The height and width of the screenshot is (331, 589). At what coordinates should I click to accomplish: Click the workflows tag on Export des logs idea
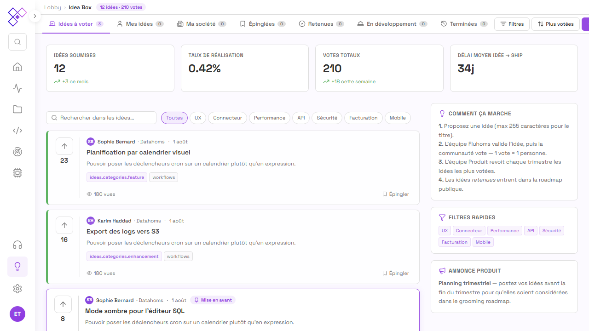[178, 256]
